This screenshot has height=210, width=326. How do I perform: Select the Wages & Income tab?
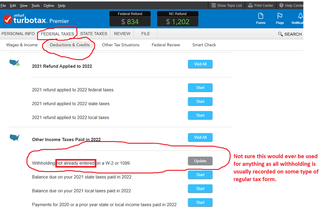(x=22, y=45)
